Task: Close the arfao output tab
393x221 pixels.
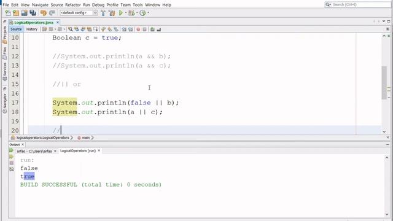Action: point(55,151)
